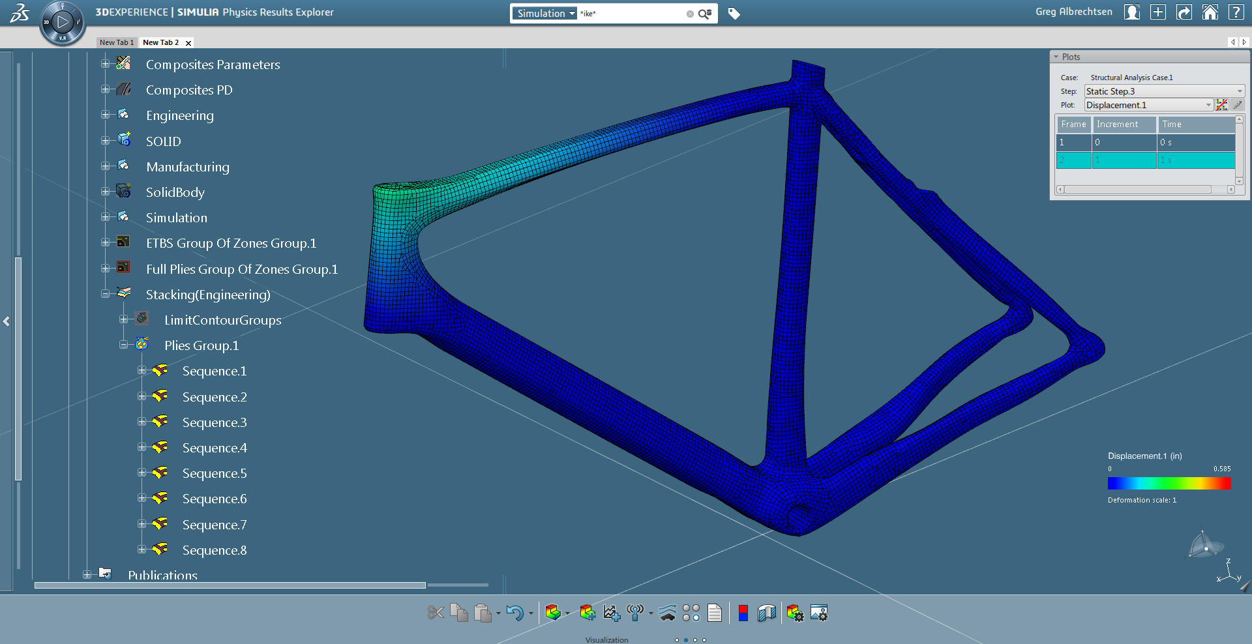Select the Simulation tree item
This screenshot has height=644, width=1252.
(x=176, y=218)
